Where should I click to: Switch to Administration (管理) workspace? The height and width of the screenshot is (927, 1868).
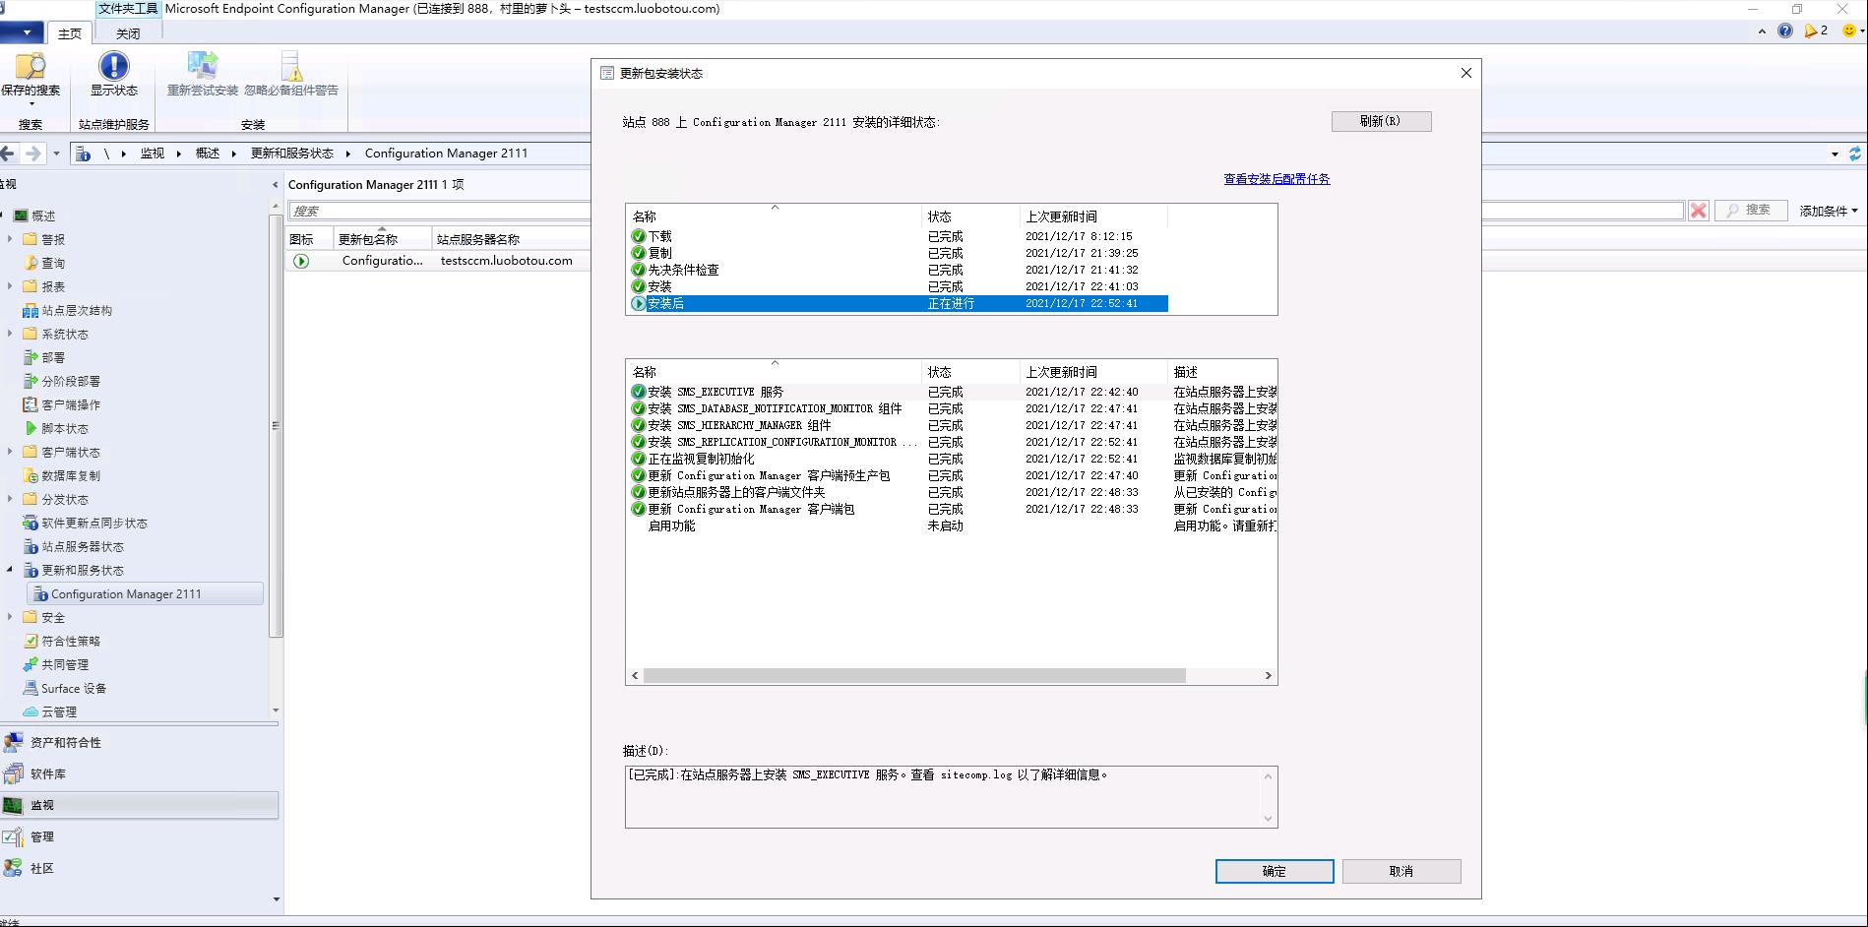(139, 837)
